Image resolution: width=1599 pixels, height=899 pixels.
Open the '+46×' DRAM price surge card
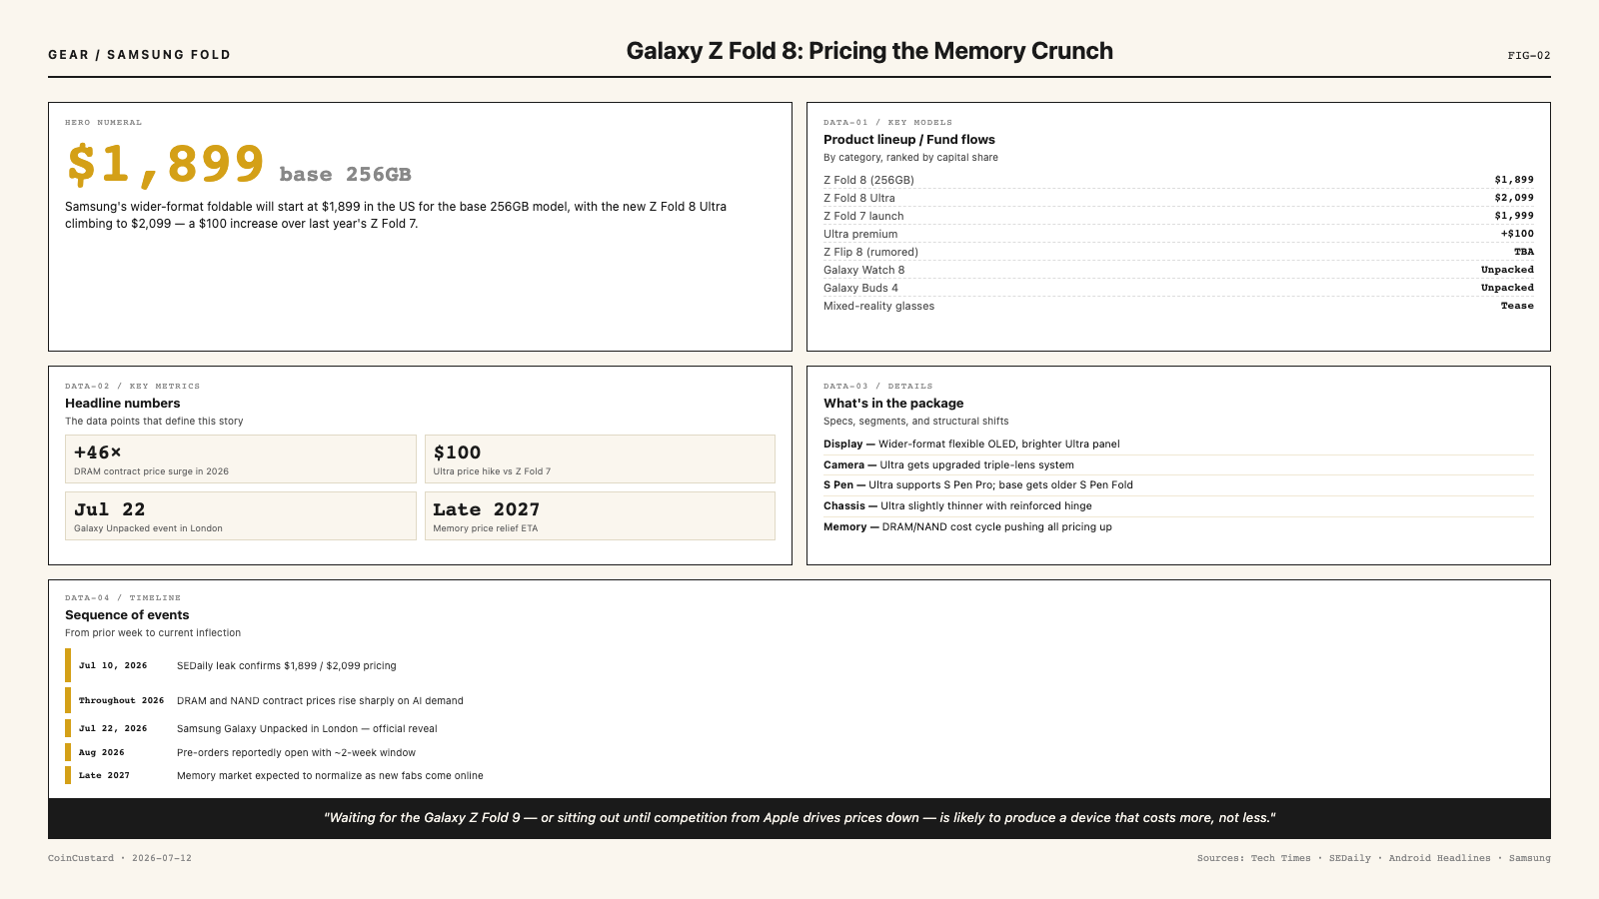pos(241,459)
